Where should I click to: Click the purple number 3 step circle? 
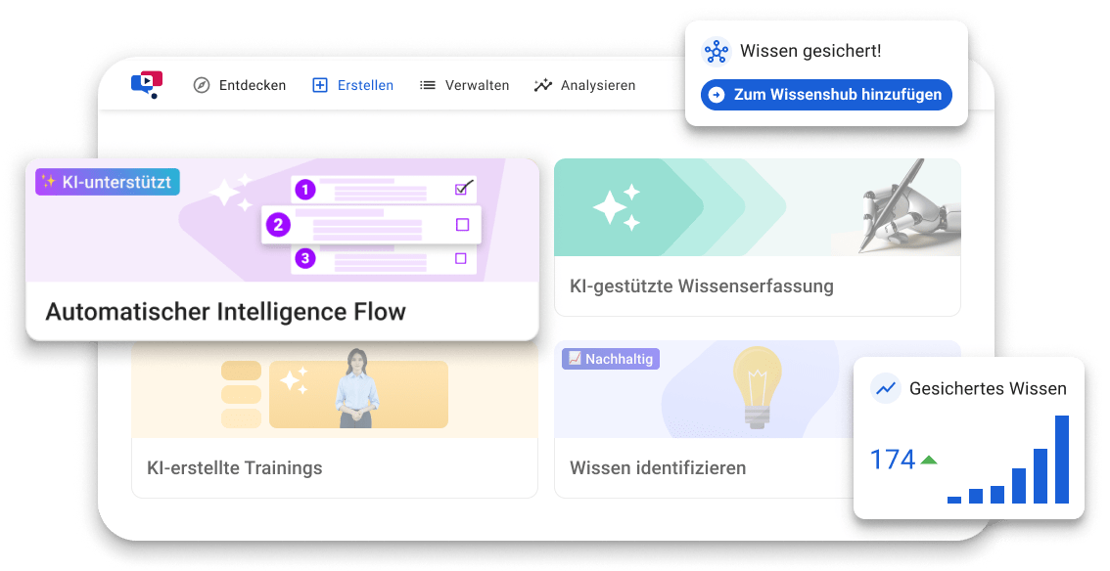pyautogui.click(x=305, y=258)
